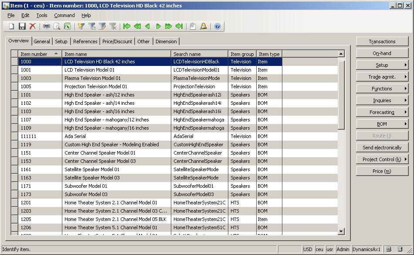Expand the Inquiries button menu
414x255 pixels.
click(382, 100)
